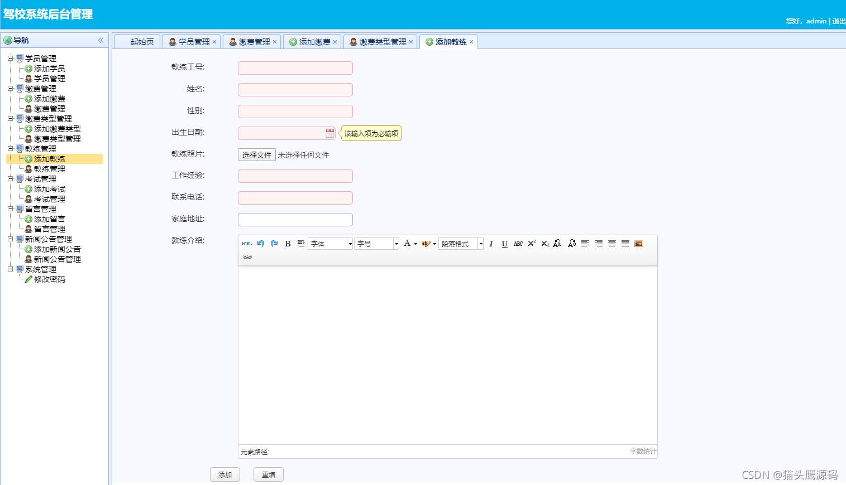This screenshot has height=485, width=846.
Task: Open 添加考试 in navigation tree
Action: pyautogui.click(x=49, y=189)
